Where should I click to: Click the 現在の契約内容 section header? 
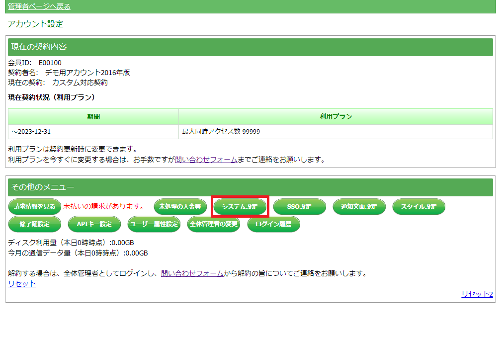[x=250, y=47]
